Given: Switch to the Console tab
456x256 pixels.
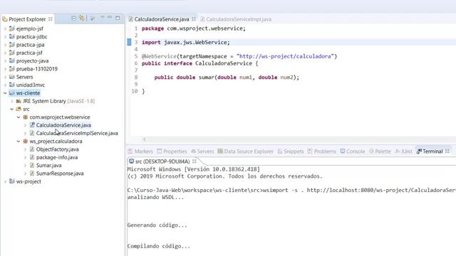Looking at the screenshot, I should coord(353,151).
